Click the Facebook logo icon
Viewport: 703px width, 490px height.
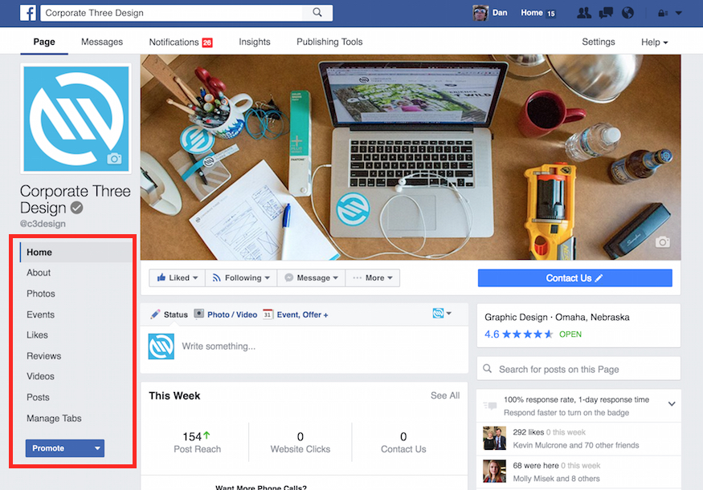28,13
